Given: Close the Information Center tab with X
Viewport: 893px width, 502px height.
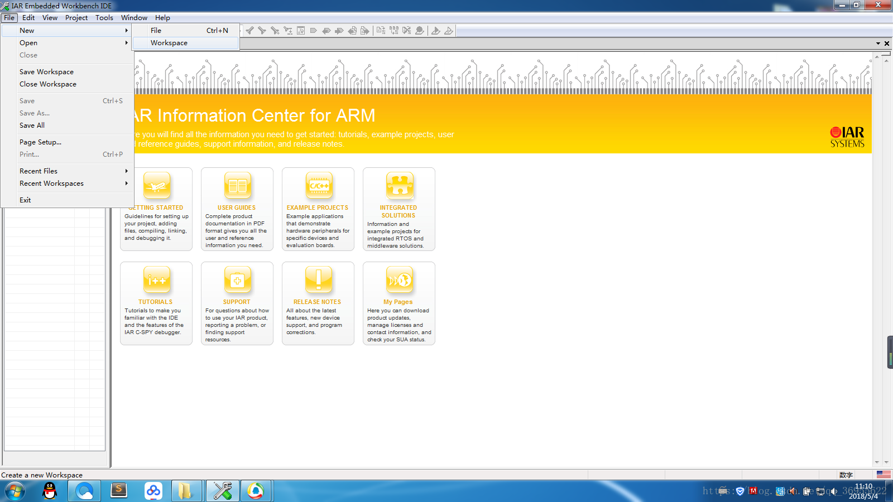Looking at the screenshot, I should pyautogui.click(x=887, y=44).
